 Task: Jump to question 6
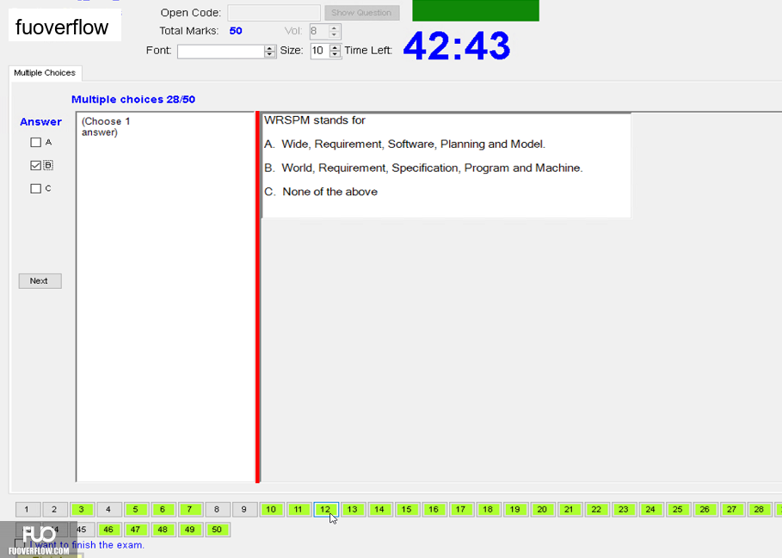coord(163,509)
